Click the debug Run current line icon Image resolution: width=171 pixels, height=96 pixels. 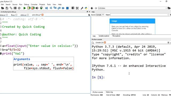coord(51,8)
